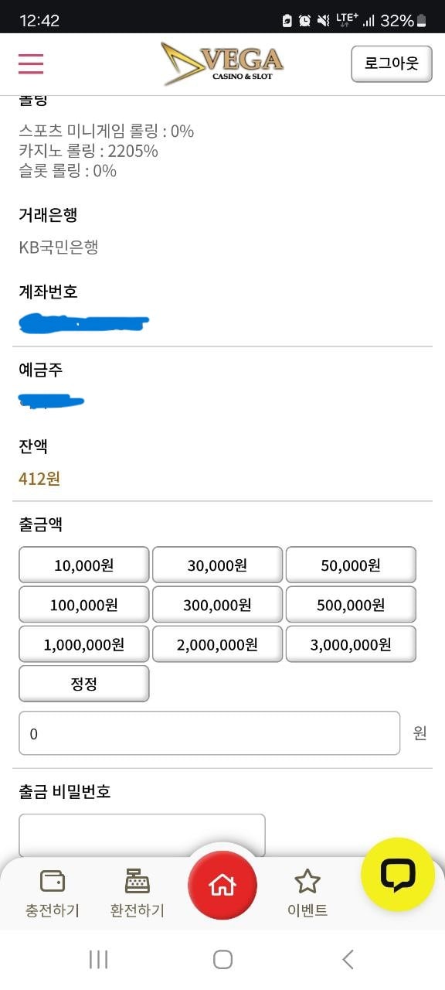Tap the cash register icon for 환전하기

point(138,881)
